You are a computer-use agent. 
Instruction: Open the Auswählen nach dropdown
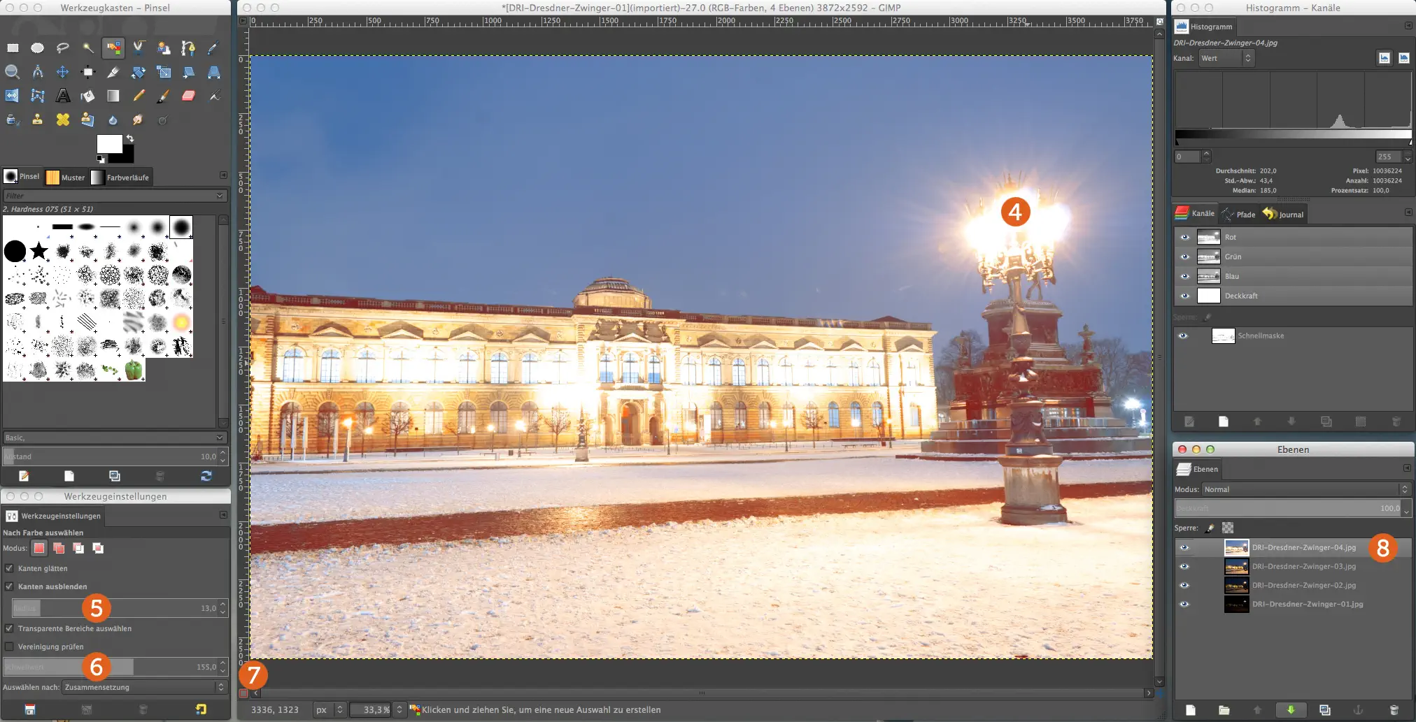tap(143, 687)
